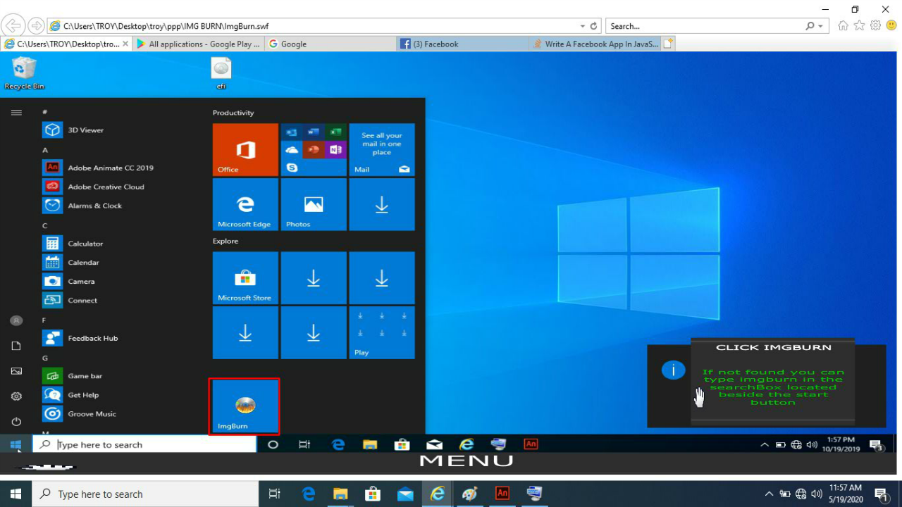Open the Microsoft Store tile
Viewport: 902px width, 507px height.
[245, 278]
